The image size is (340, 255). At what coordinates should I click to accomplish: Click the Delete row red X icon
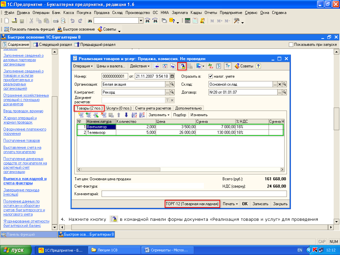click(104, 115)
